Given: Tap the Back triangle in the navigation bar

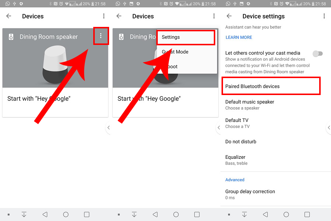Looking at the screenshot, I should [x=45, y=214].
